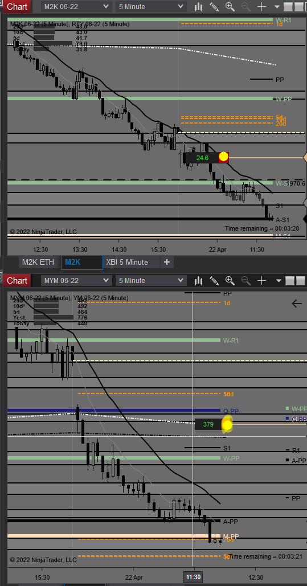Expand extra tools arrow in M2K chart toolbar
307x586 pixels.
[x=277, y=7]
